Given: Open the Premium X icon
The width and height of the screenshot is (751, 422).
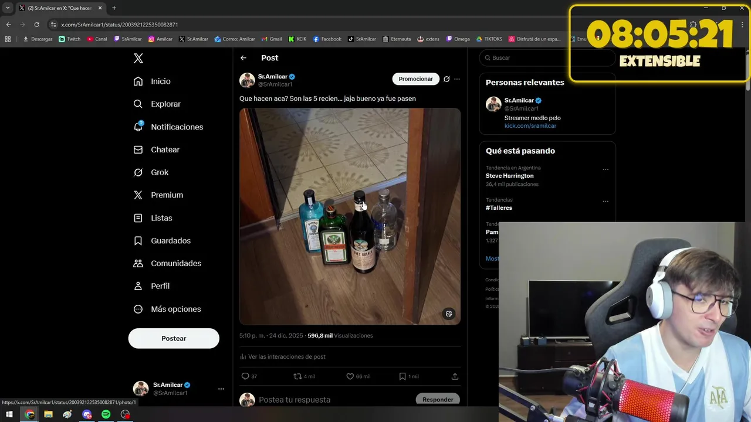Looking at the screenshot, I should pyautogui.click(x=138, y=195).
